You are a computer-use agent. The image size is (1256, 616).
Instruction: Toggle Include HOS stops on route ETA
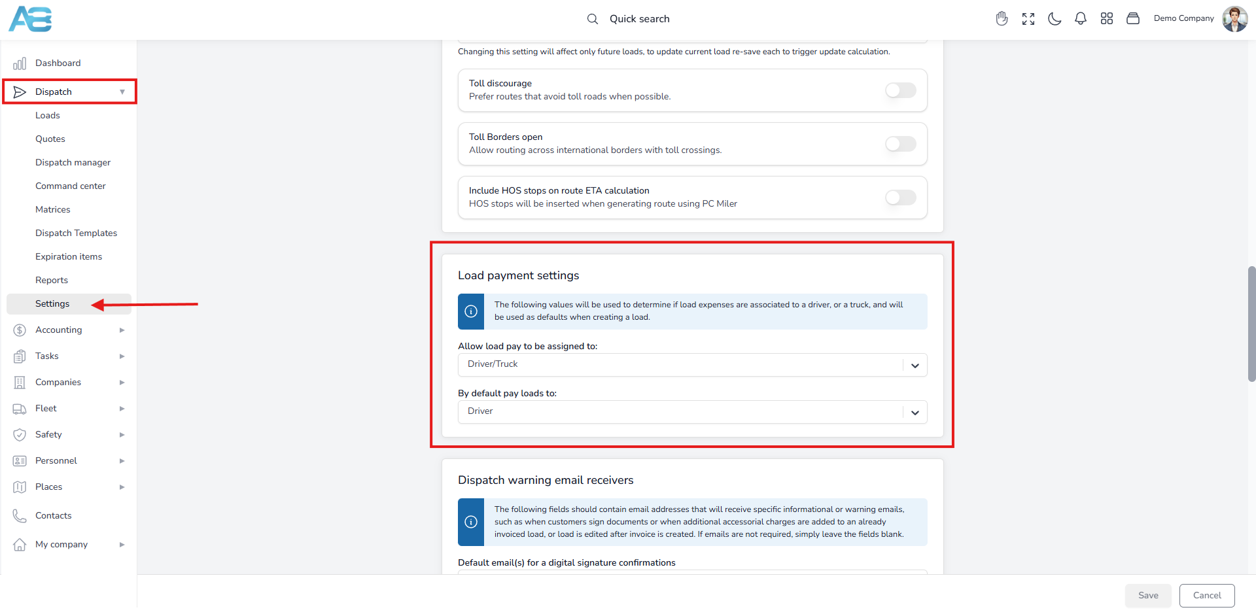coord(901,197)
